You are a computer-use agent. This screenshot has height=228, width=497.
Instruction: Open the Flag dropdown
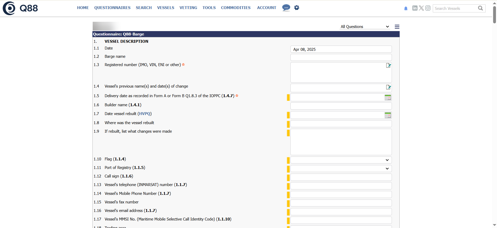341,160
